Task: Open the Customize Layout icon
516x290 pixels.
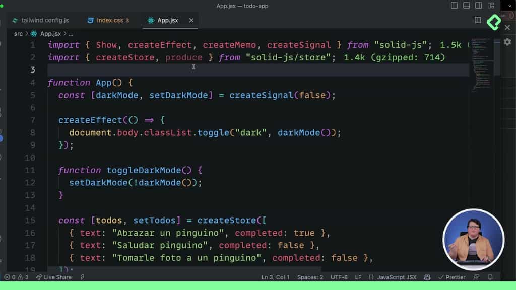Action: tap(492, 6)
